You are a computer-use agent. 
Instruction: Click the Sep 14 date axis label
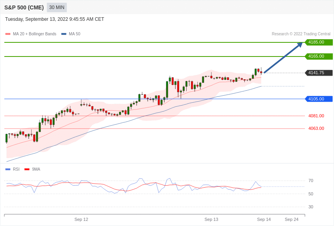(x=264, y=219)
